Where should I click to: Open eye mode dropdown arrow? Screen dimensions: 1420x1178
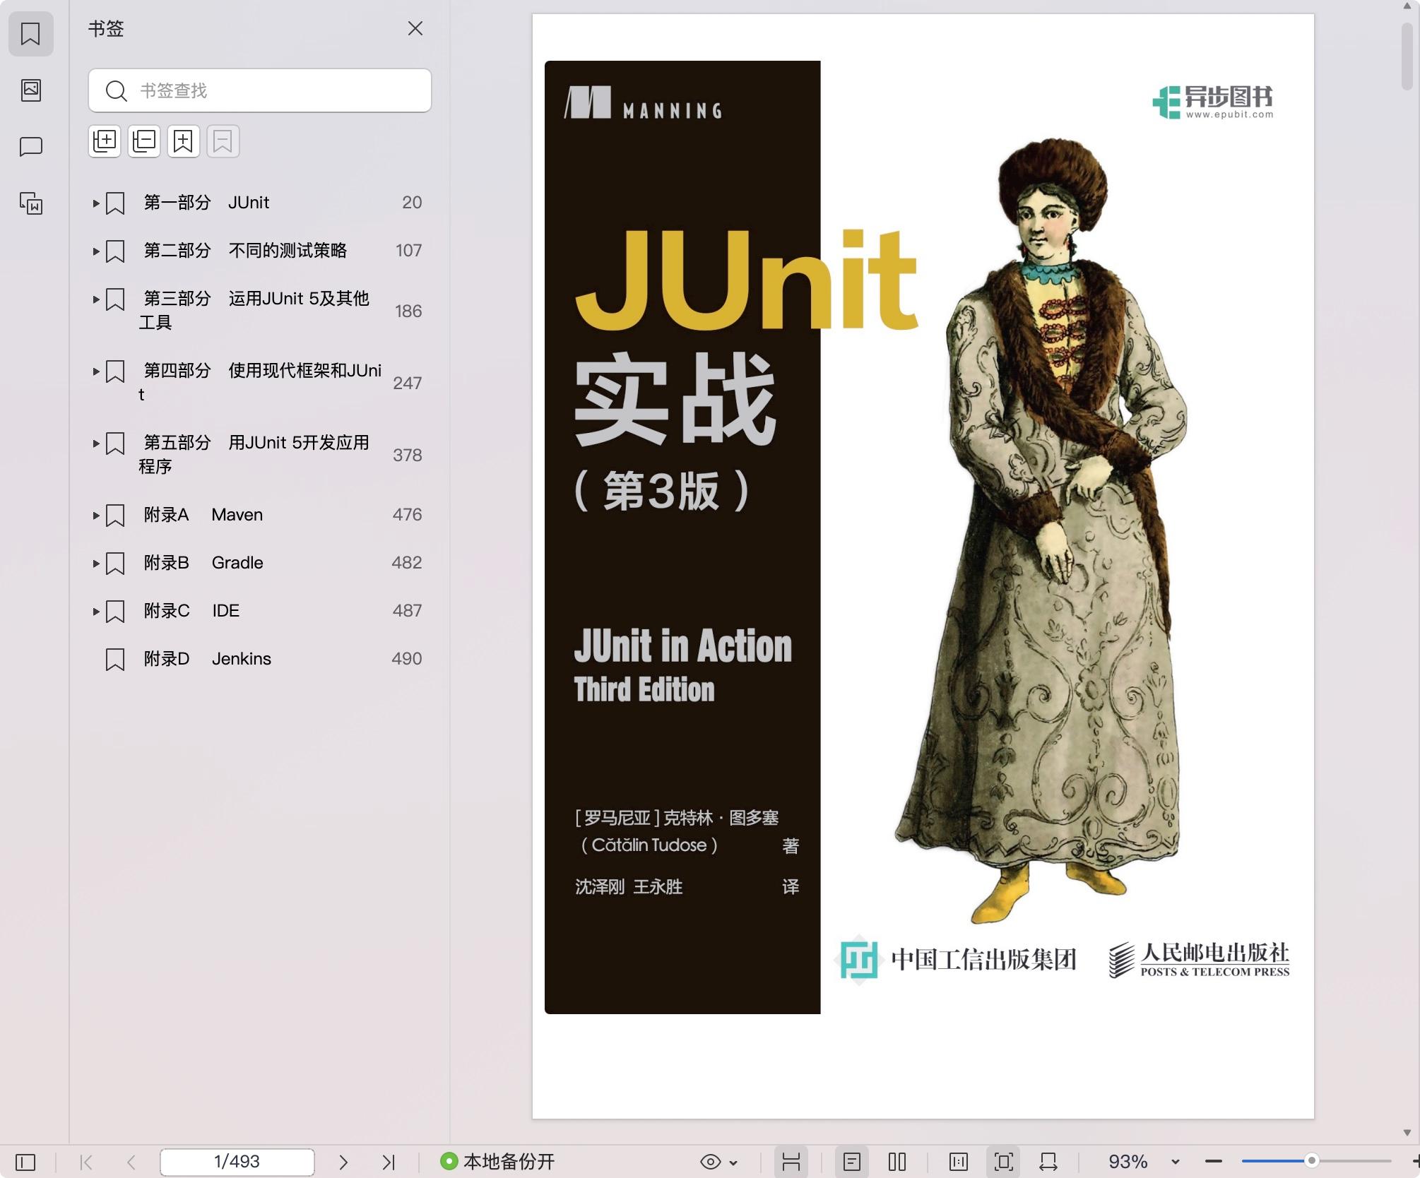click(x=733, y=1162)
